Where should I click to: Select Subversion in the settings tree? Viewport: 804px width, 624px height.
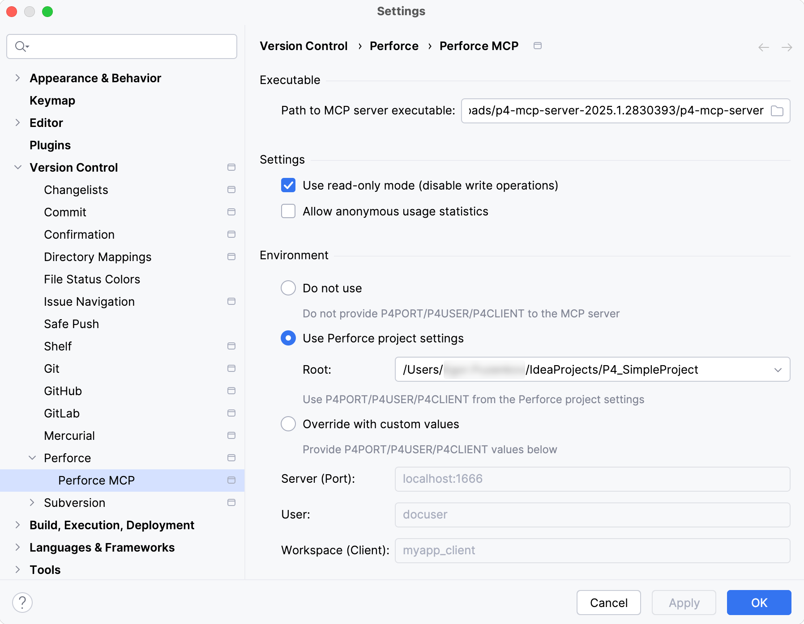tap(74, 502)
